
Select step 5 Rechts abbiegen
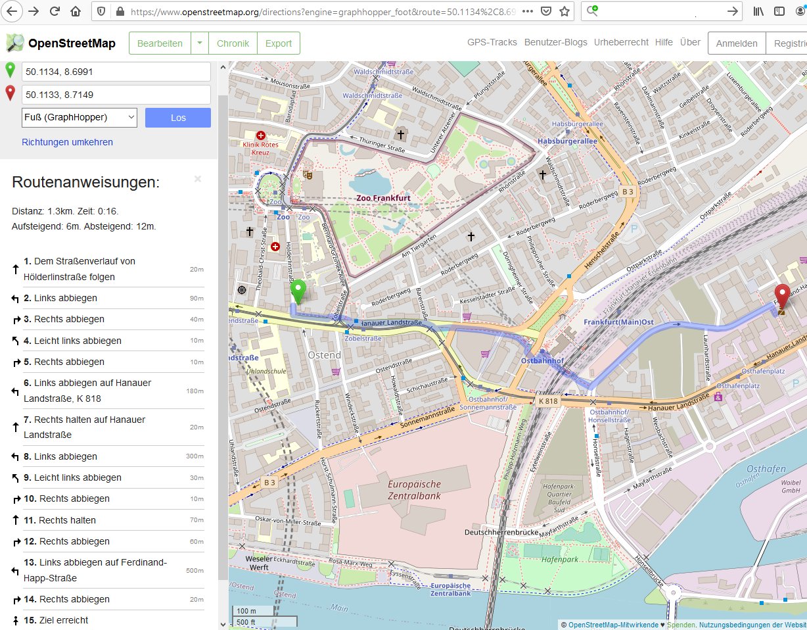tap(109, 362)
